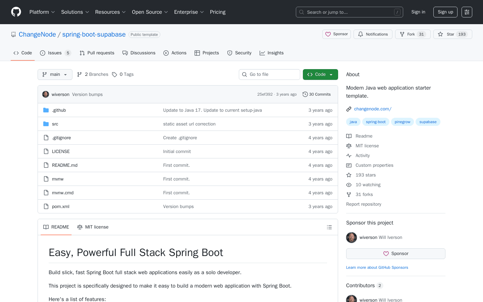Click the Sponsor heart icon
Viewport: 483px width, 302px height.
pos(328,34)
